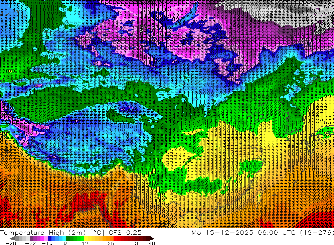The image size is (334, 245).
Task: Click the left grey arrow end of the color scale
Action: pos(12,238)
